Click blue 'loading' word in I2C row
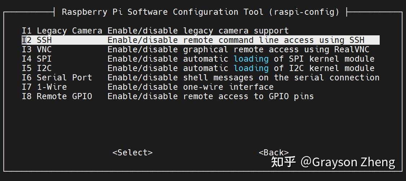 (251, 68)
